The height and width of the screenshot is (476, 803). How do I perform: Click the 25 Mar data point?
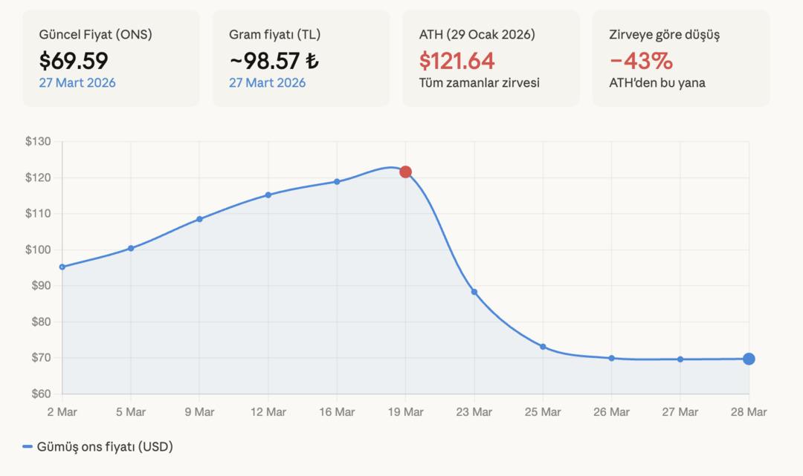pos(543,347)
